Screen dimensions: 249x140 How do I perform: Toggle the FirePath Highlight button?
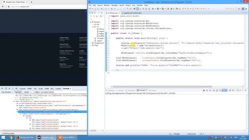[x=18, y=92]
